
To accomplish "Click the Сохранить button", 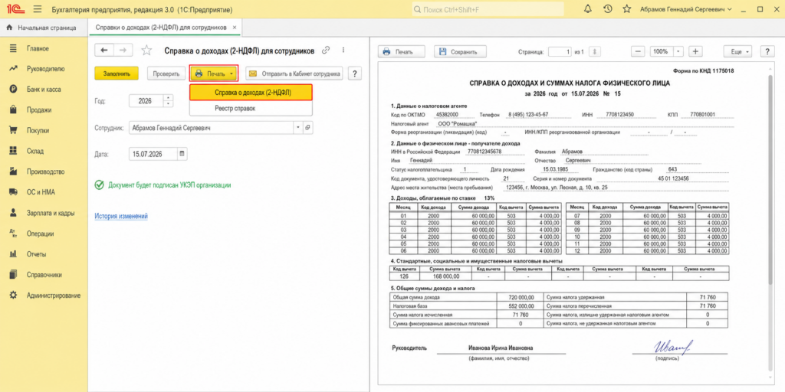I will 459,51.
